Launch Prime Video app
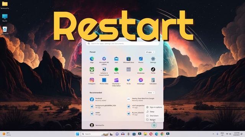 [x=104, y=81]
